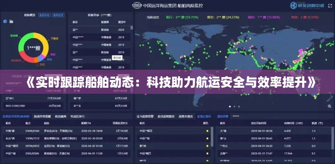
Task: Open the 航速异常提醒 tab
Action: 42,116
